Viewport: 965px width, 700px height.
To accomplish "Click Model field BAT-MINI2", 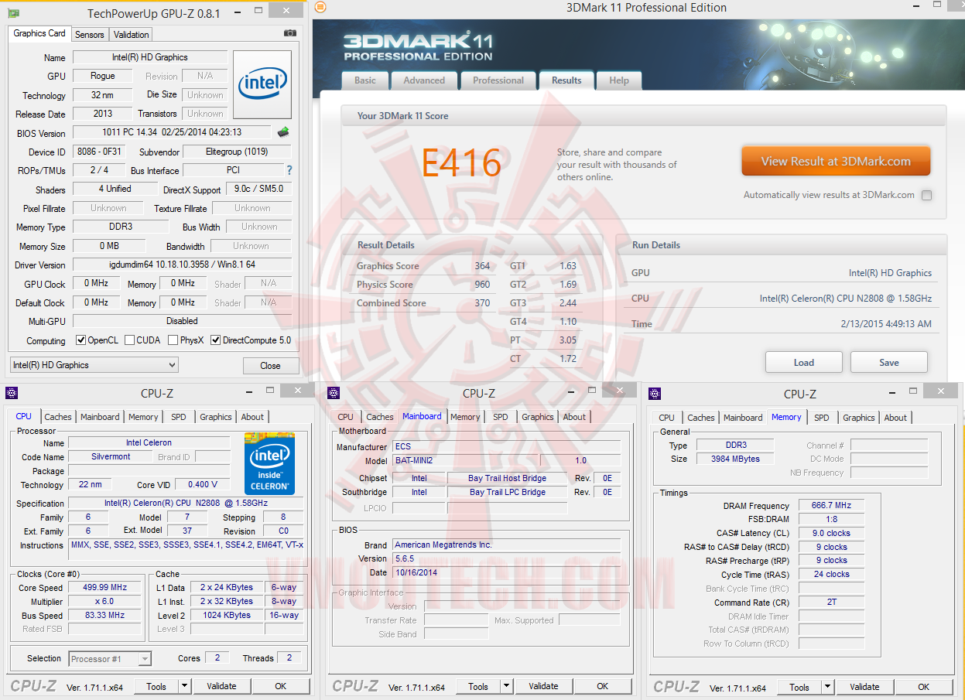I will (x=465, y=461).
